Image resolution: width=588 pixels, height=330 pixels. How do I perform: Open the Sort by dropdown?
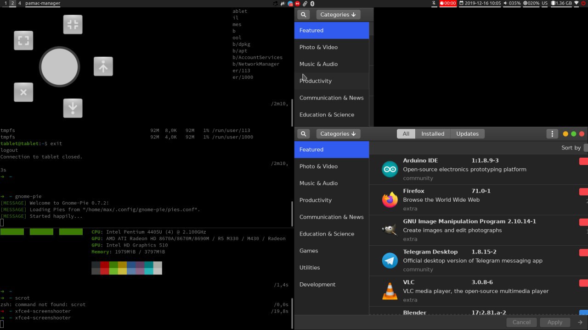(586, 148)
